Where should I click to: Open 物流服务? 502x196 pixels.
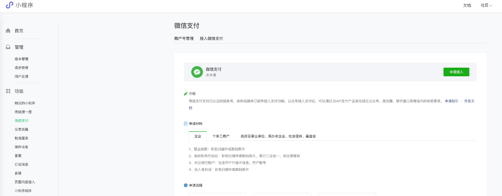(x=22, y=138)
